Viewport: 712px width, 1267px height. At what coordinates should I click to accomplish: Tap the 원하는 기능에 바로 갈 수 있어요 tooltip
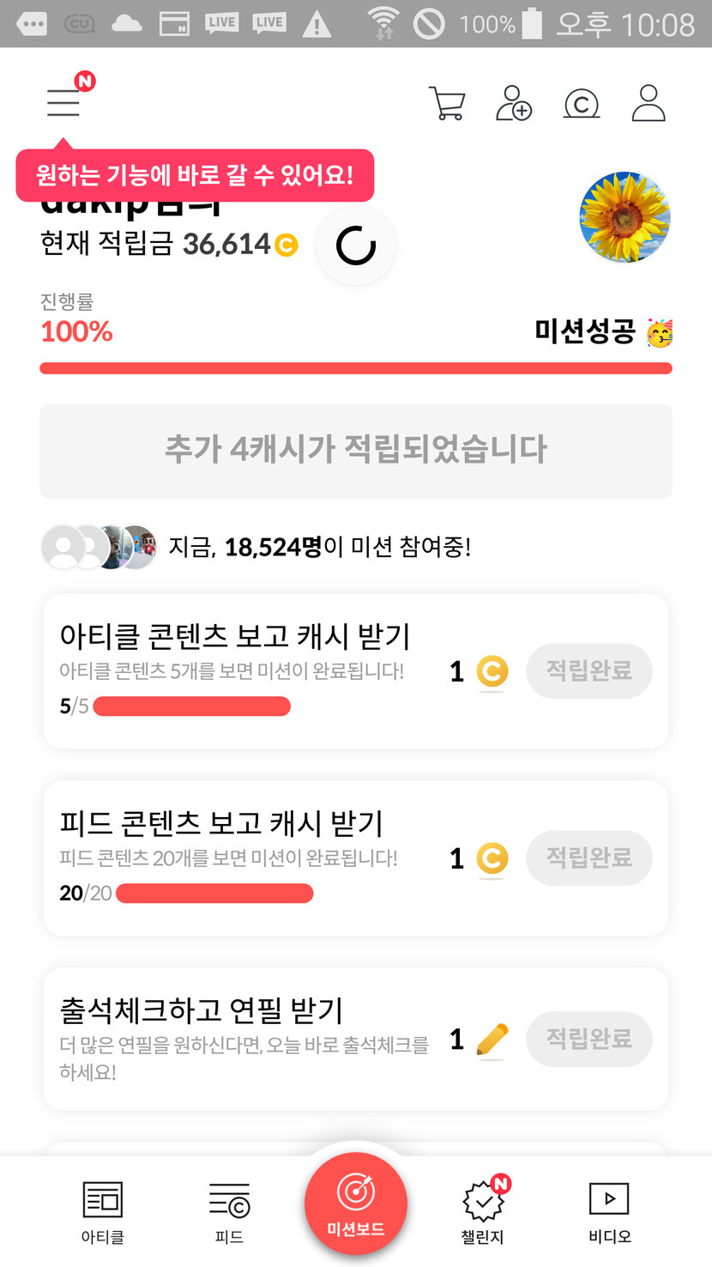[x=195, y=175]
